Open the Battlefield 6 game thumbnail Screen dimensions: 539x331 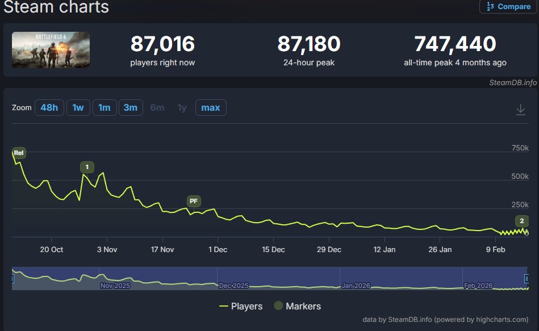(x=51, y=50)
